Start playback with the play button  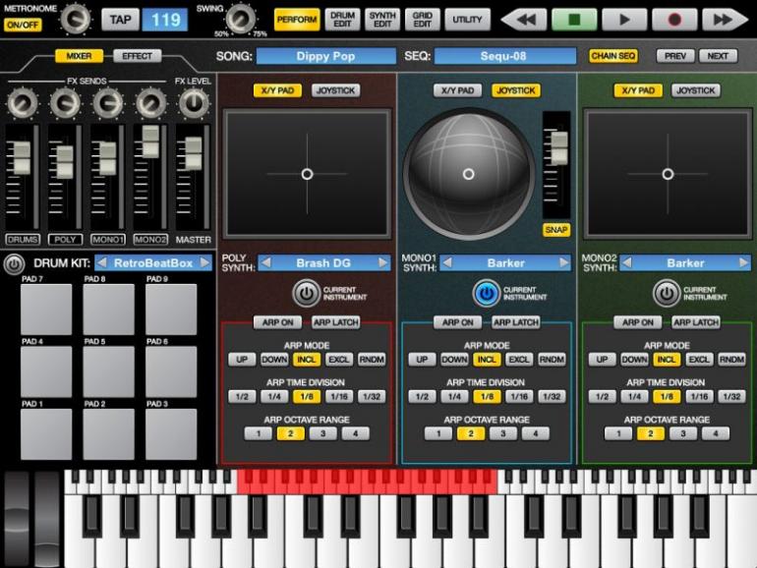[624, 20]
